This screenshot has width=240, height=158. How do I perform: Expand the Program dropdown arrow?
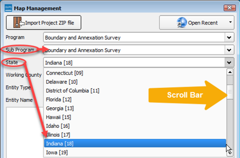coord(229,38)
